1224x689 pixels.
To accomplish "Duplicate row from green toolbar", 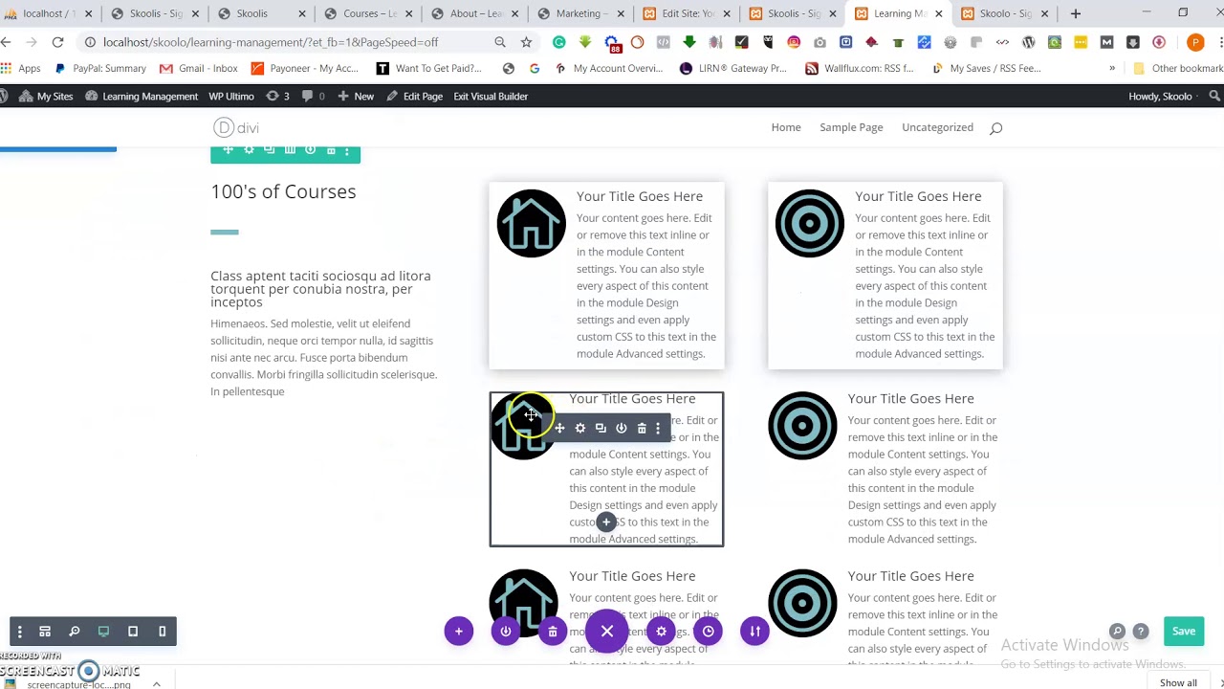I will pos(269,150).
